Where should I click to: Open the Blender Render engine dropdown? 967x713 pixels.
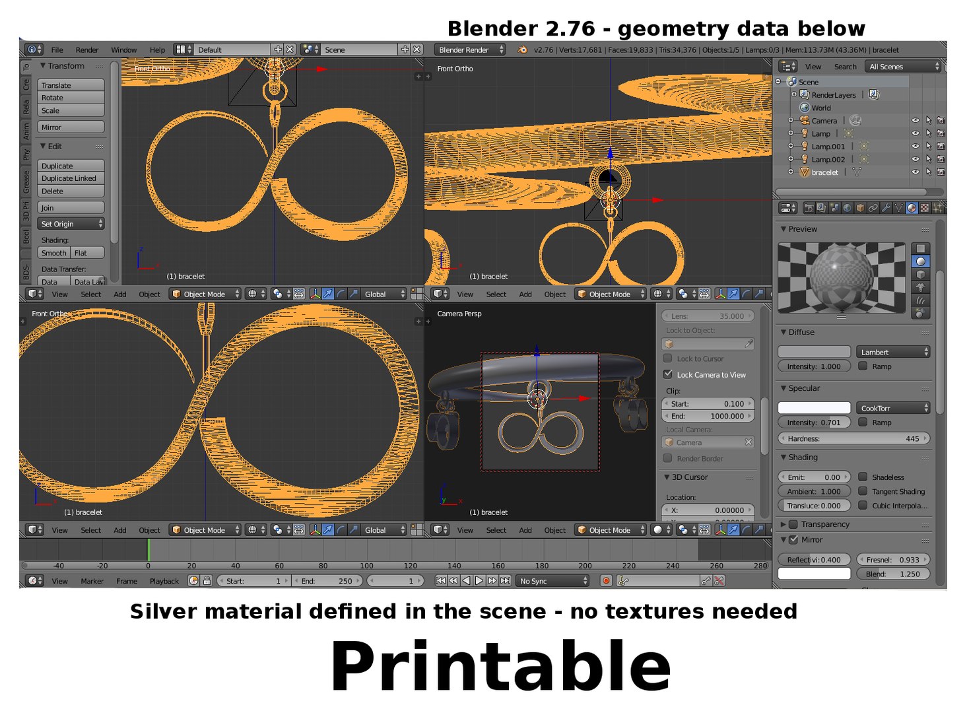pos(470,50)
